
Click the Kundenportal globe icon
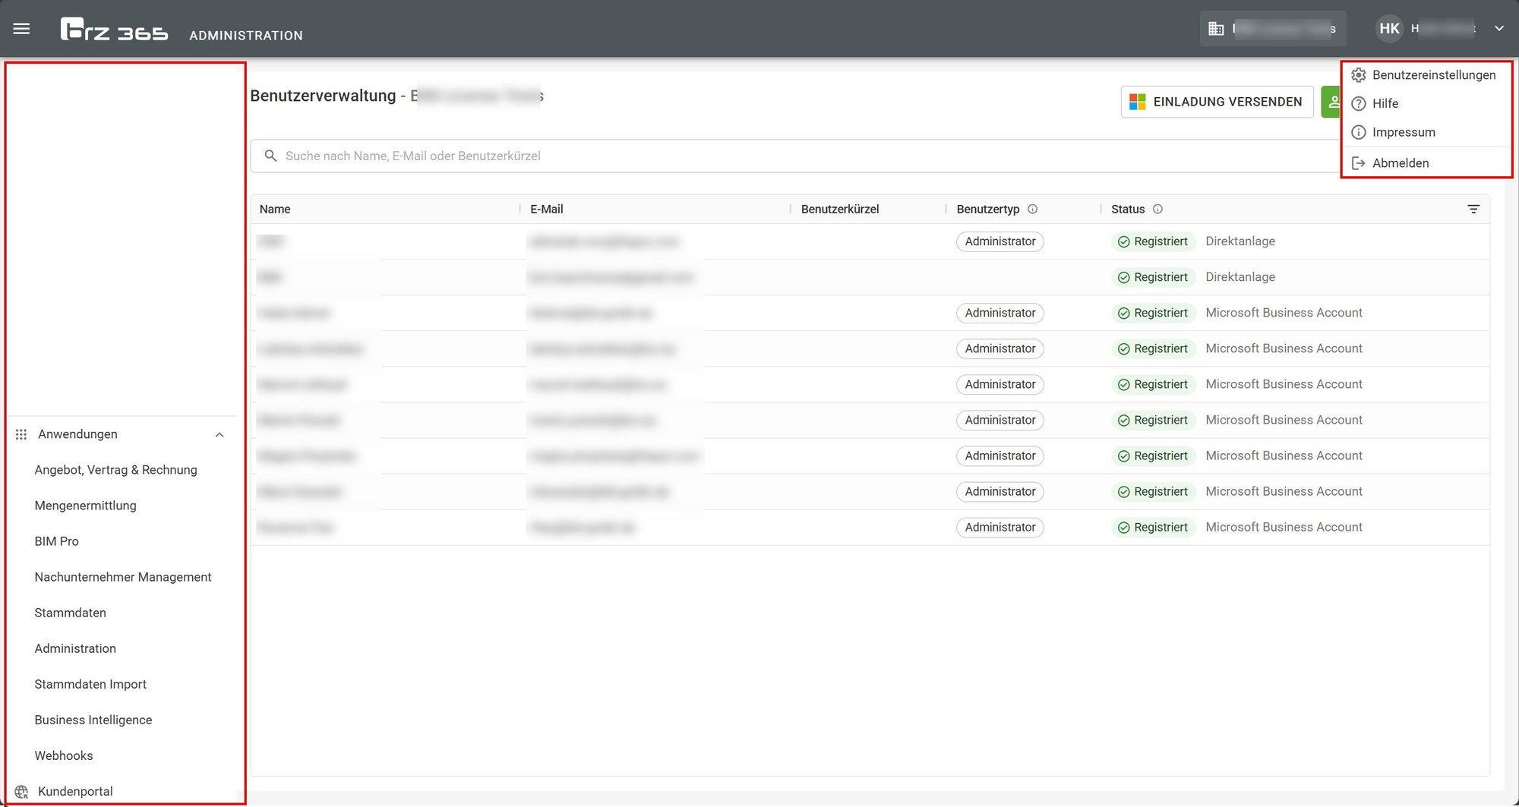(21, 792)
